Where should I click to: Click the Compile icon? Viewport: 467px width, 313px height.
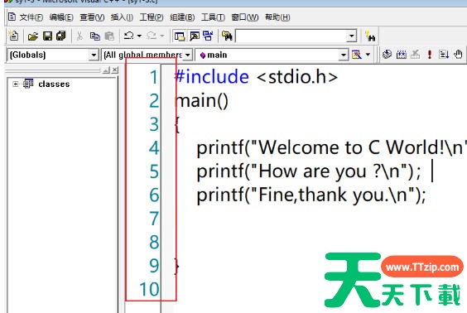click(x=387, y=55)
